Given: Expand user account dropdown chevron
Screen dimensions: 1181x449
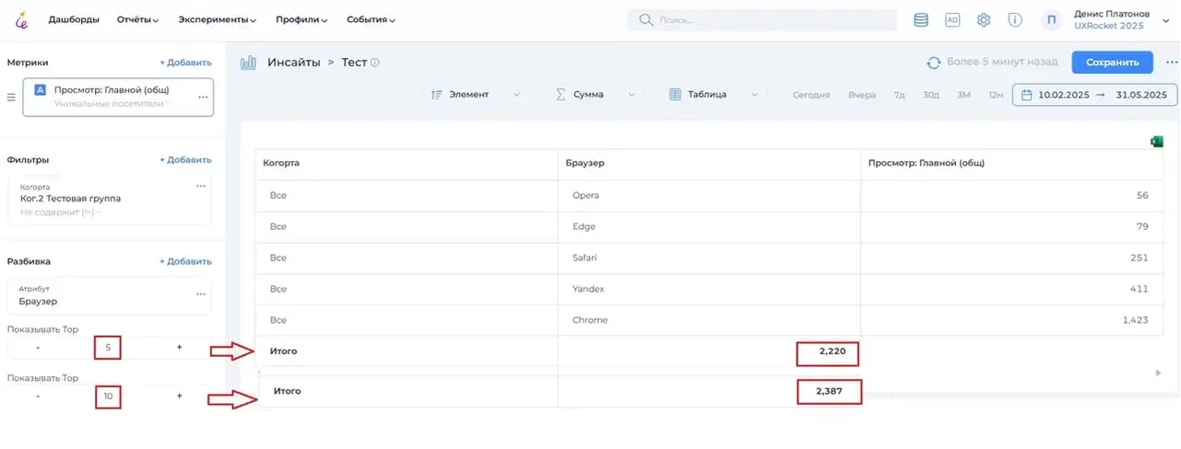Looking at the screenshot, I should coord(1165,20).
